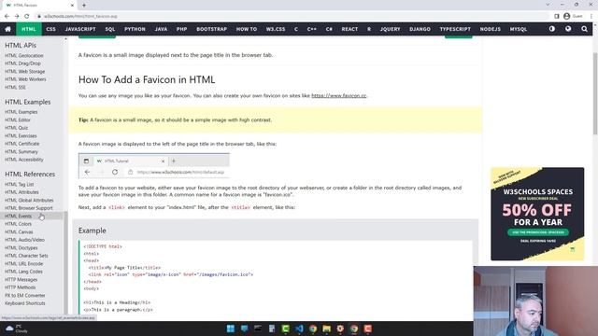The height and width of the screenshot is (336, 598).
Task: Open HTML Editor in sidebar
Action: [18, 120]
